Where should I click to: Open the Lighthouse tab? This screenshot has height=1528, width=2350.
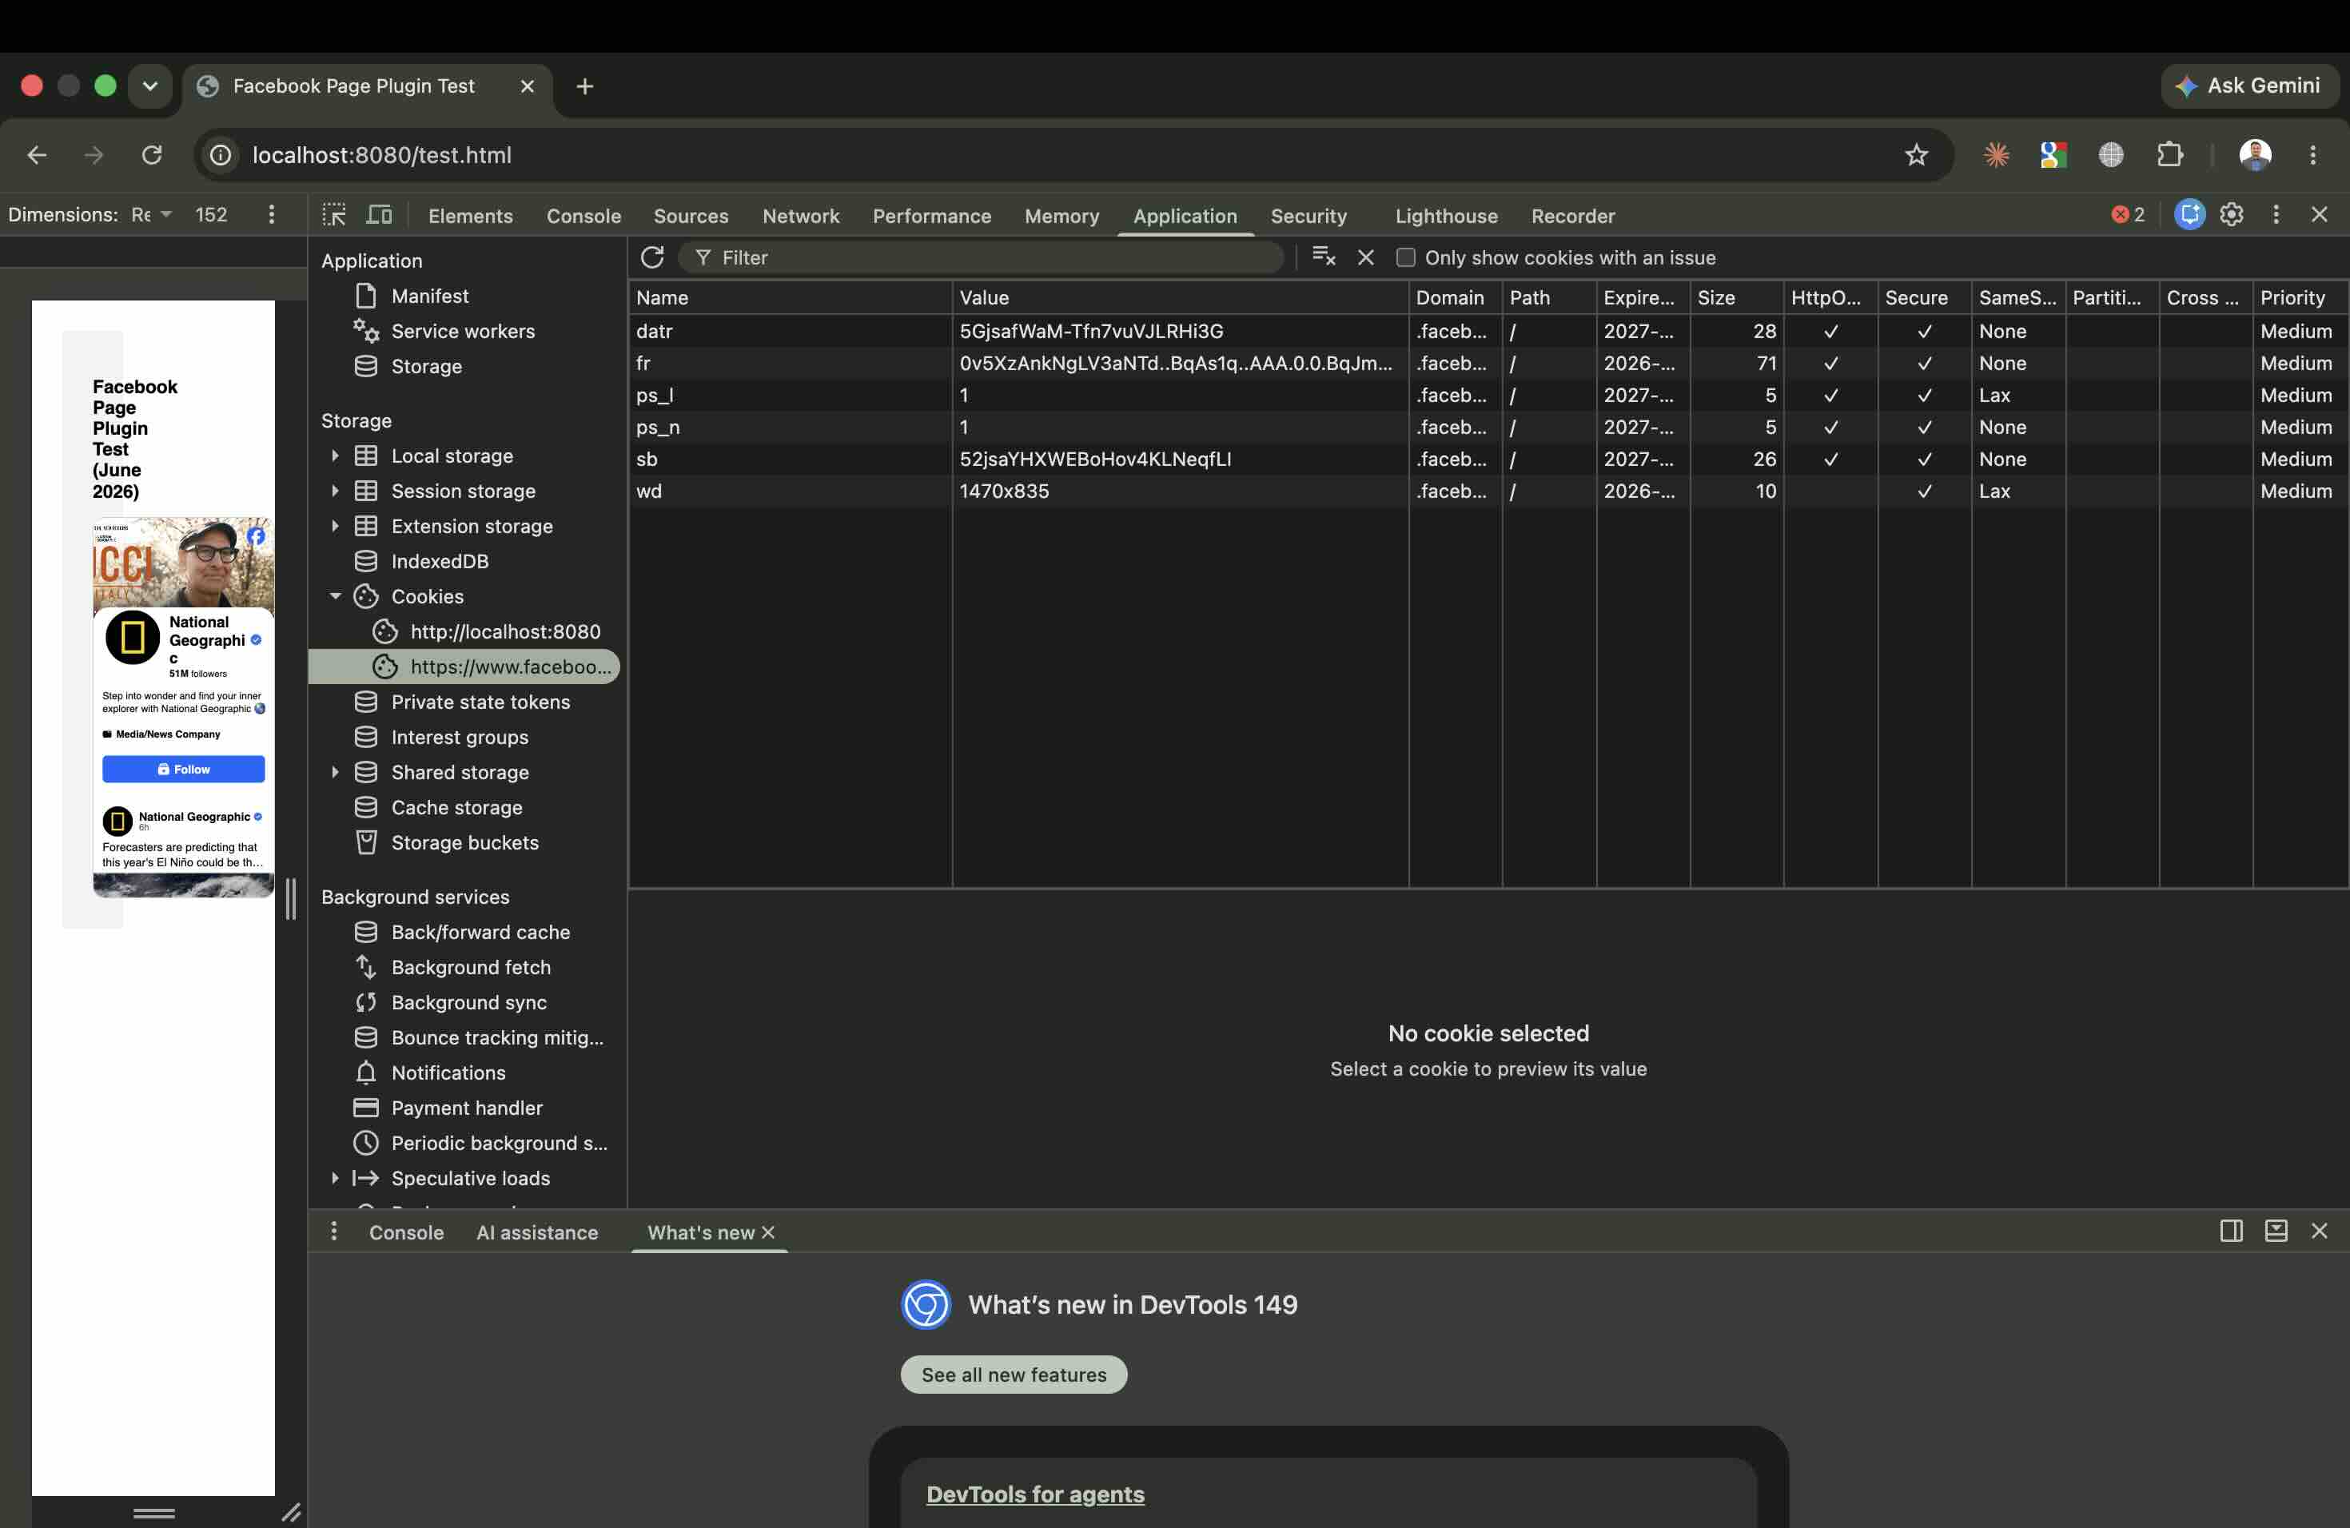pyautogui.click(x=1445, y=216)
